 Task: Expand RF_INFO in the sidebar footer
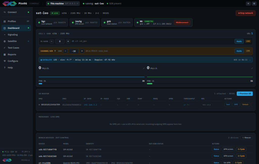pyautogui.click(x=26, y=152)
